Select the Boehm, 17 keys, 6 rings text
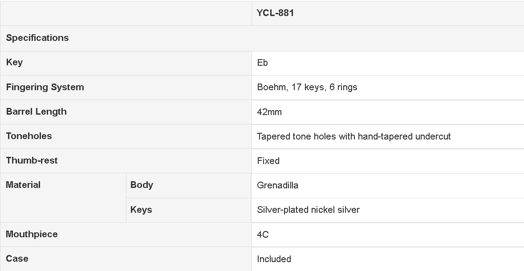This screenshot has width=524, height=271. click(x=307, y=88)
